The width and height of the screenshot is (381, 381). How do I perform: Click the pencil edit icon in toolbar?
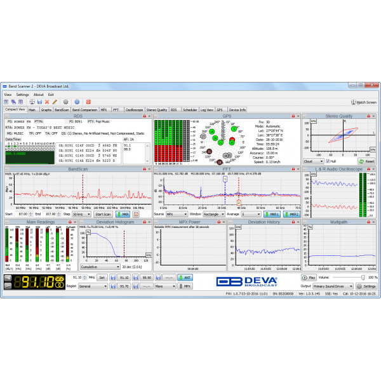[55, 102]
